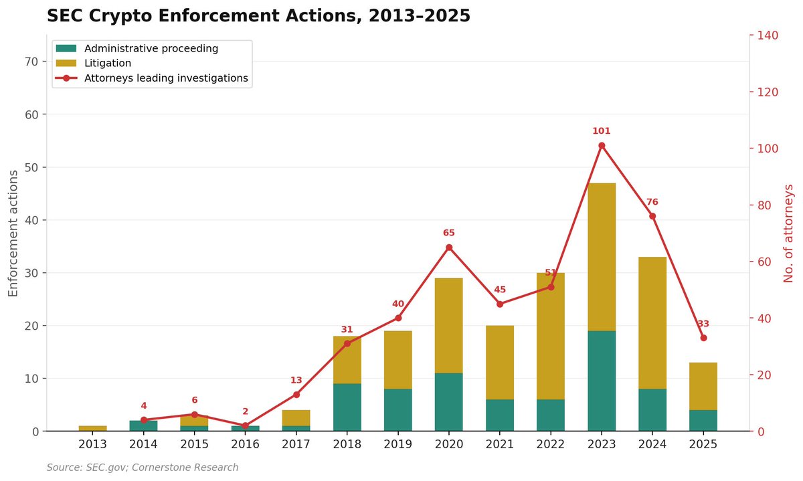
Task: Click the red line marker for 2020
Action: pos(449,248)
